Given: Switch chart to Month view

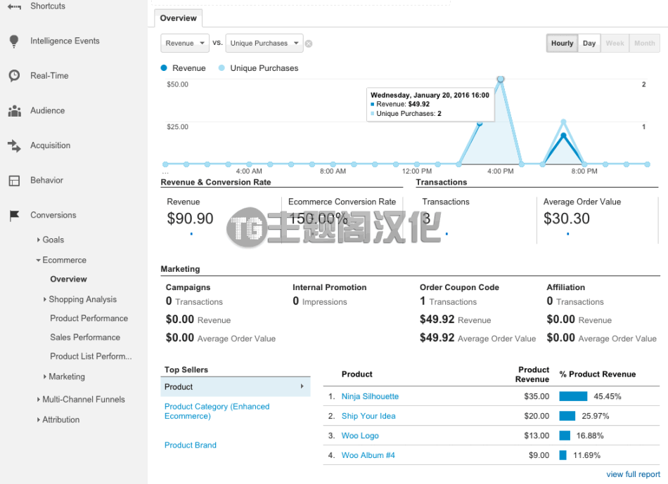Looking at the screenshot, I should coord(644,43).
